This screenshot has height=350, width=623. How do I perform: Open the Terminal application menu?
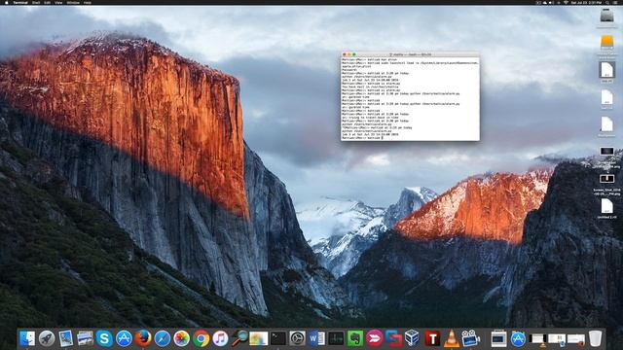(20, 2)
